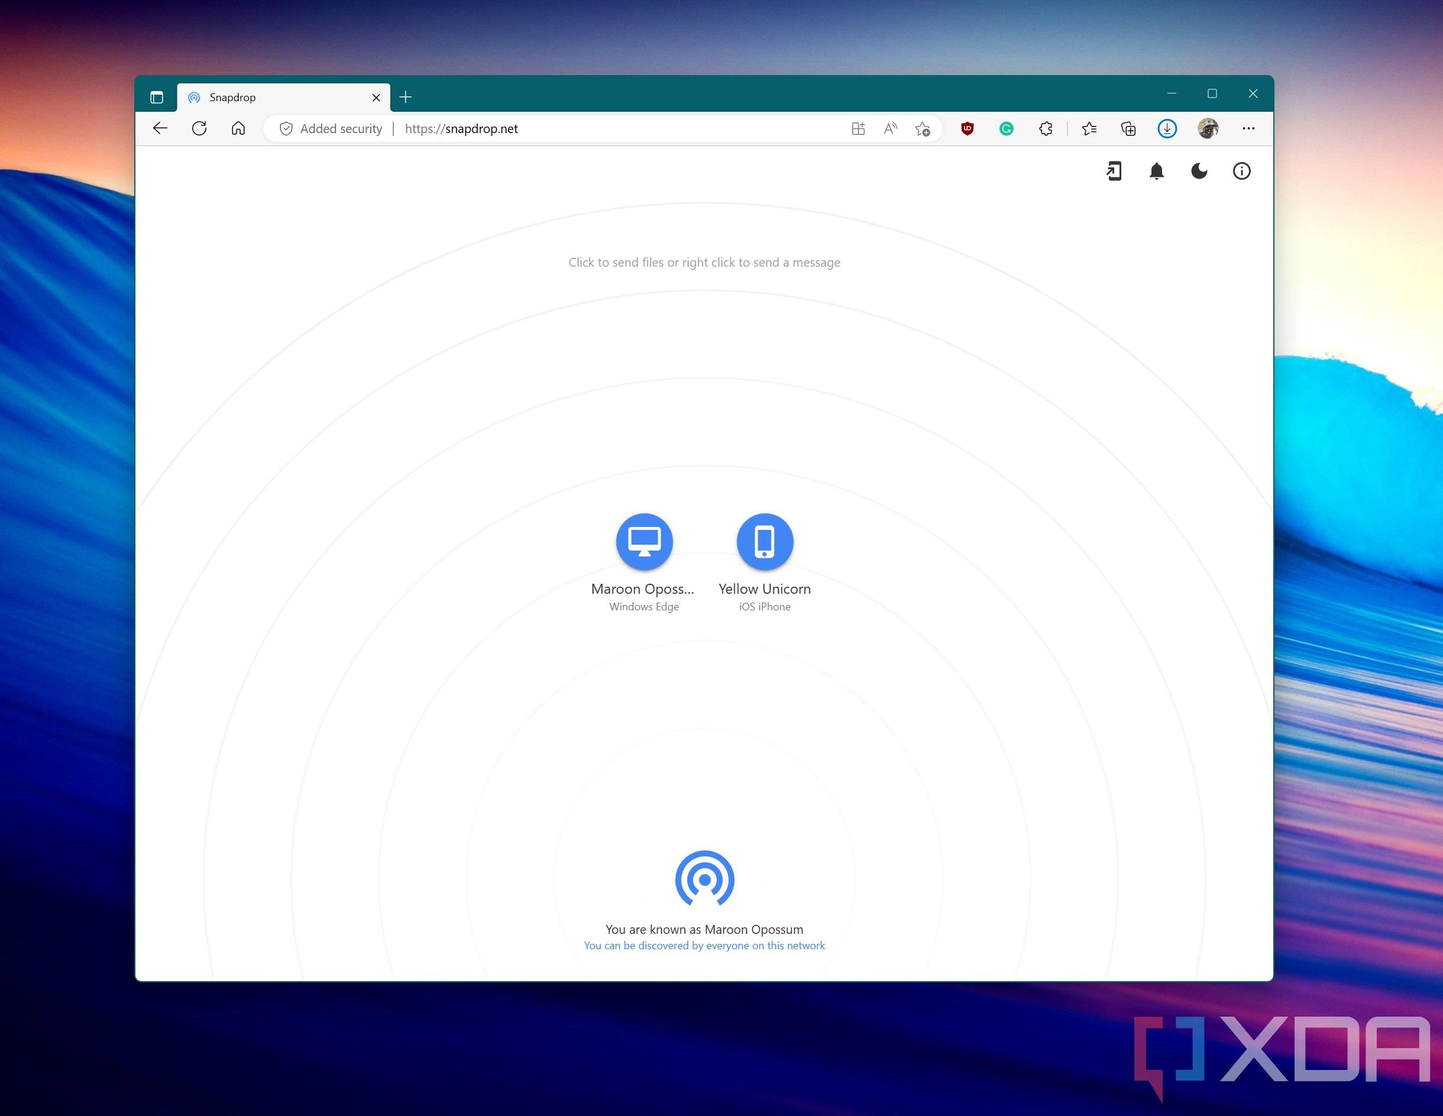Start Read aloud from the address bar
Image resolution: width=1443 pixels, height=1116 pixels.
891,129
